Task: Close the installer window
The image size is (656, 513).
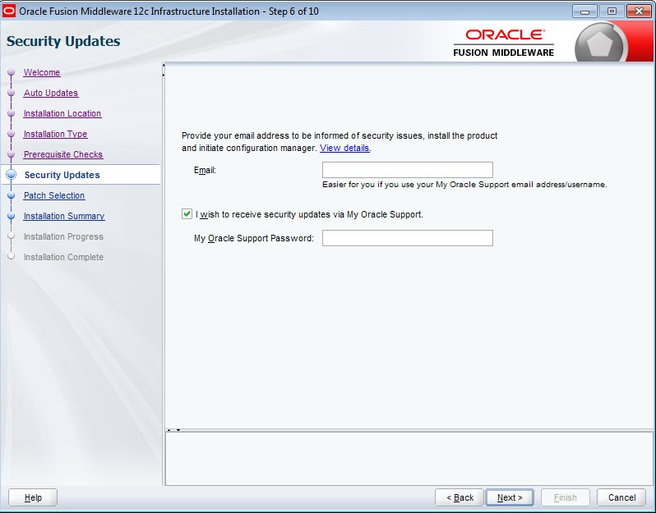Action: pyautogui.click(x=639, y=11)
